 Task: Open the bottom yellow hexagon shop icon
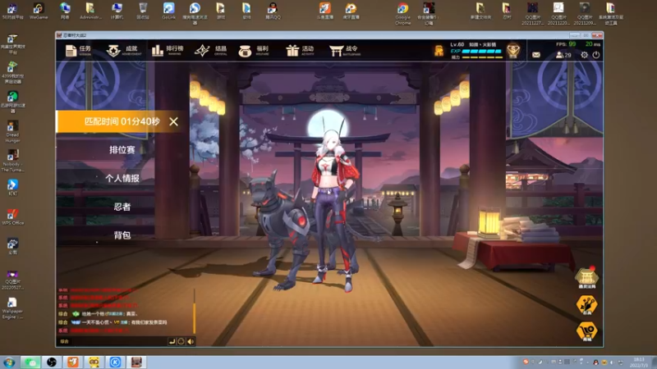click(586, 332)
